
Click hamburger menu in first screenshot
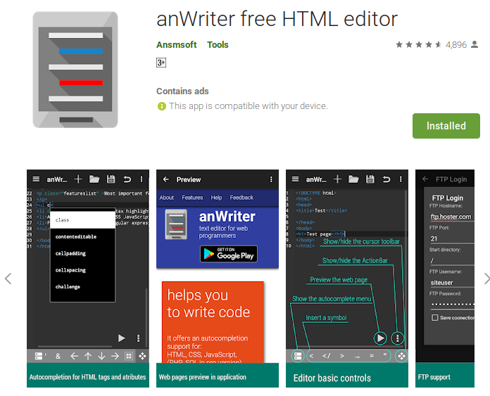(x=36, y=179)
